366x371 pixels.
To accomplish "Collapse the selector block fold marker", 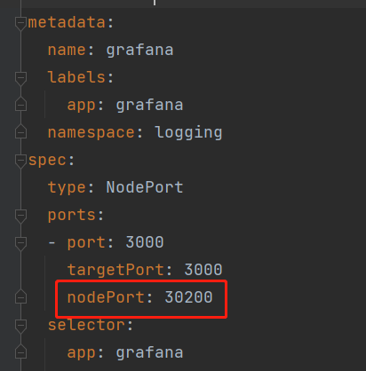I will click(20, 326).
